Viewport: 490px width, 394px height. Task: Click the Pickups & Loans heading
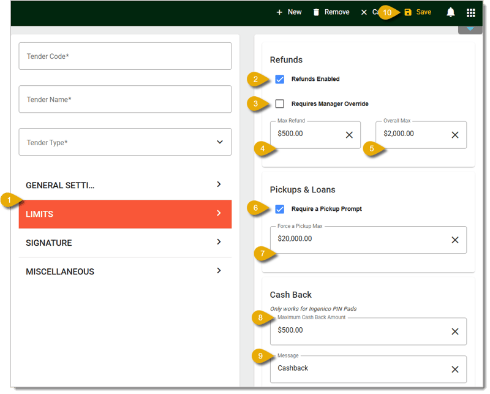[x=303, y=190]
